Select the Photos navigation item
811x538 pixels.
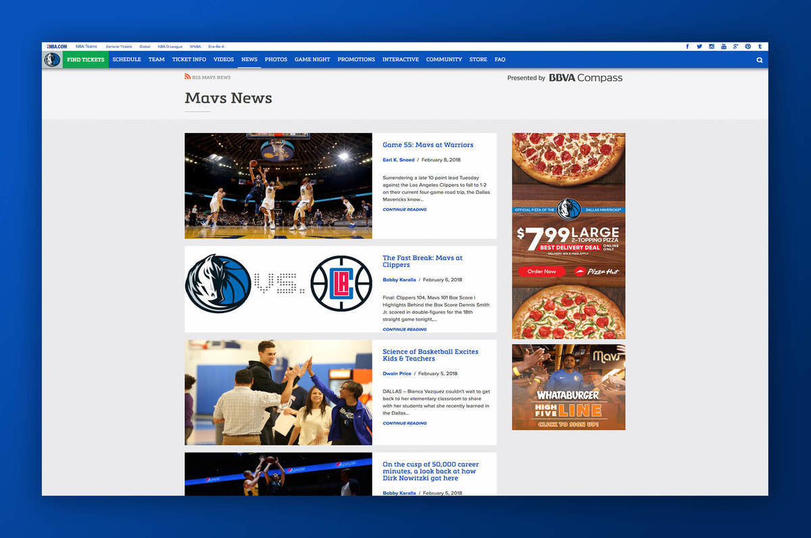[x=276, y=59]
